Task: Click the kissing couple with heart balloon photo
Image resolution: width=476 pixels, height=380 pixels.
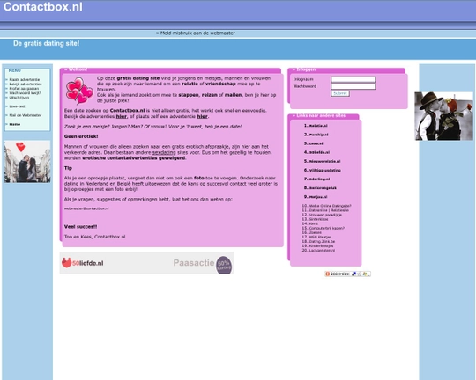Action: 27,161
